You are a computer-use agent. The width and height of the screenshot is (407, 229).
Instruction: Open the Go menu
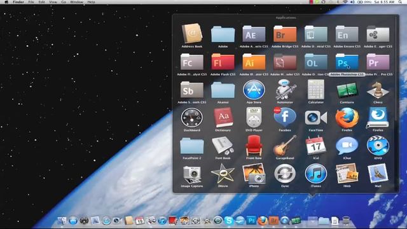click(x=64, y=2)
